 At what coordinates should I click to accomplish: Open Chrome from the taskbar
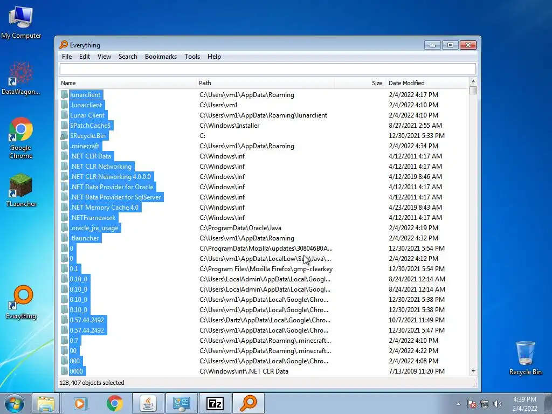114,403
